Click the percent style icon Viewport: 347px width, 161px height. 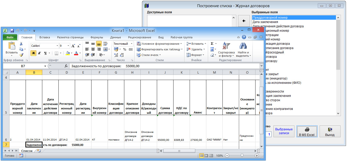pyautogui.click(x=125, y=49)
